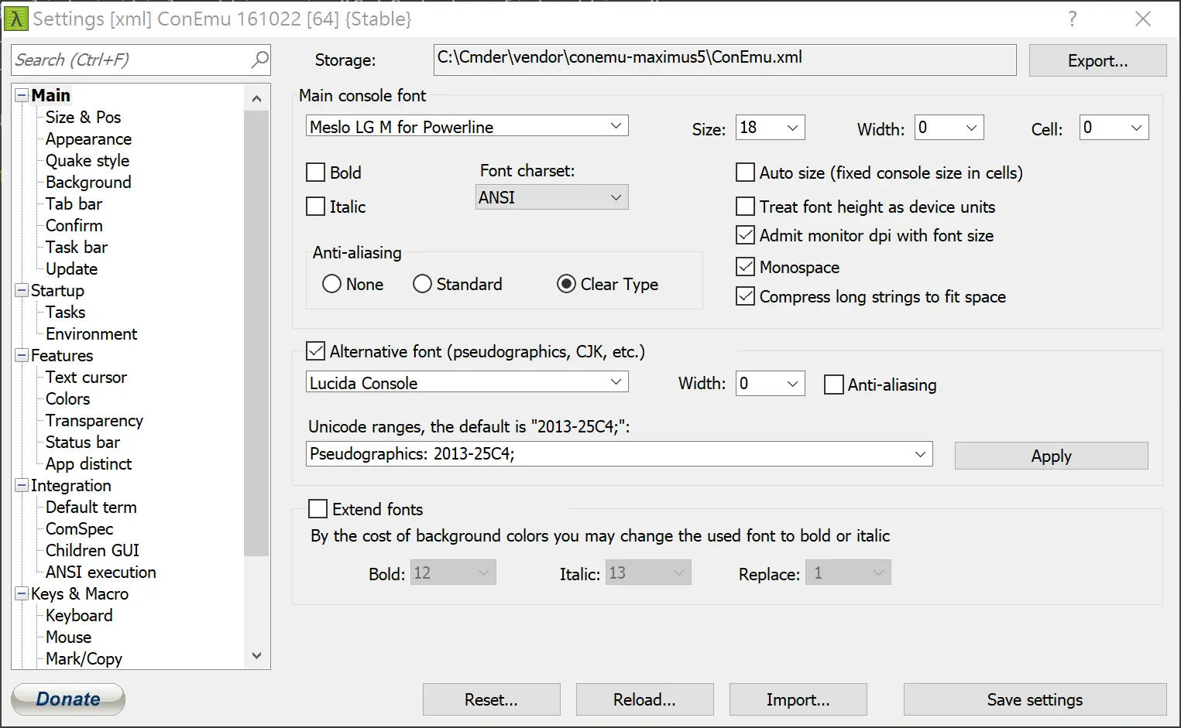Viewport: 1181px width, 728px height.
Task: Click tree scrollbar down arrow
Action: tap(256, 656)
